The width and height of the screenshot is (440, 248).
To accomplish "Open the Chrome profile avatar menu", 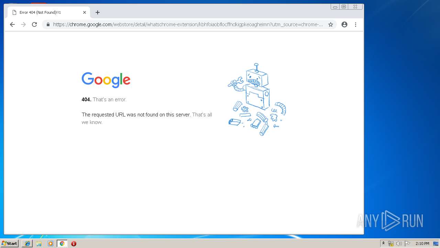I will [x=344, y=24].
